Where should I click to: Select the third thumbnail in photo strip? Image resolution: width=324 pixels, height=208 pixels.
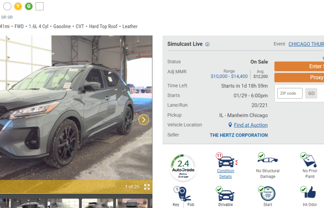pyautogui.click(x=63, y=203)
